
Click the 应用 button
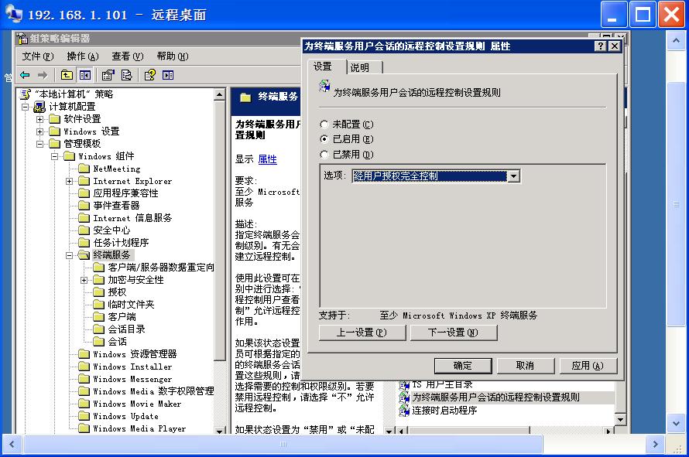click(x=588, y=365)
